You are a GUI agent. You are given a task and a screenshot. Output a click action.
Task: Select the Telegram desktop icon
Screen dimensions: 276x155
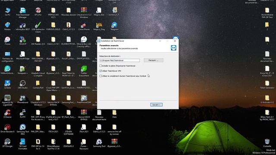[114, 27]
